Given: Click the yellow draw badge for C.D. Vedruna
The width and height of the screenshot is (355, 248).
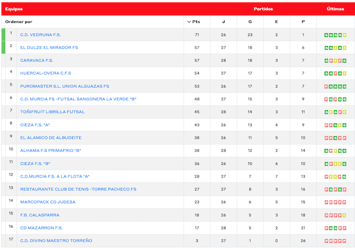Looking at the screenshot, I should tap(345, 35).
